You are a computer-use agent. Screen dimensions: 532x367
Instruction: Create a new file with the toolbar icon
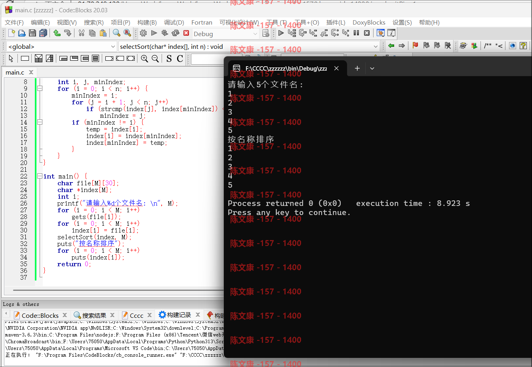coord(11,33)
